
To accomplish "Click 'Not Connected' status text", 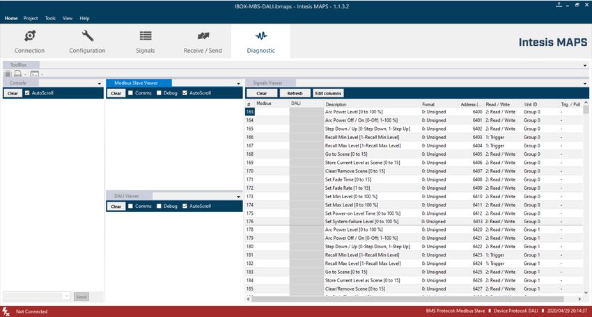I will click(x=32, y=311).
